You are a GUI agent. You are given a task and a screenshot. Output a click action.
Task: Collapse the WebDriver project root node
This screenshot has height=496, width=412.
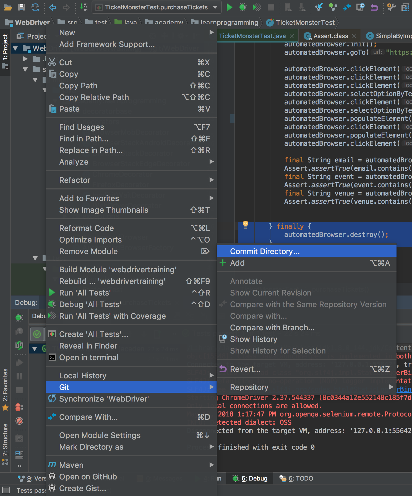15,49
